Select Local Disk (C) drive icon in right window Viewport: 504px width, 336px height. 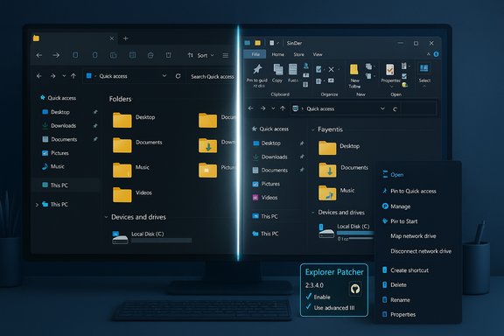click(x=325, y=231)
